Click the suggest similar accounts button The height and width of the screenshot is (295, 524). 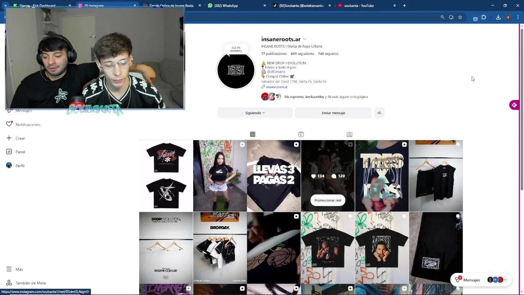click(x=379, y=113)
